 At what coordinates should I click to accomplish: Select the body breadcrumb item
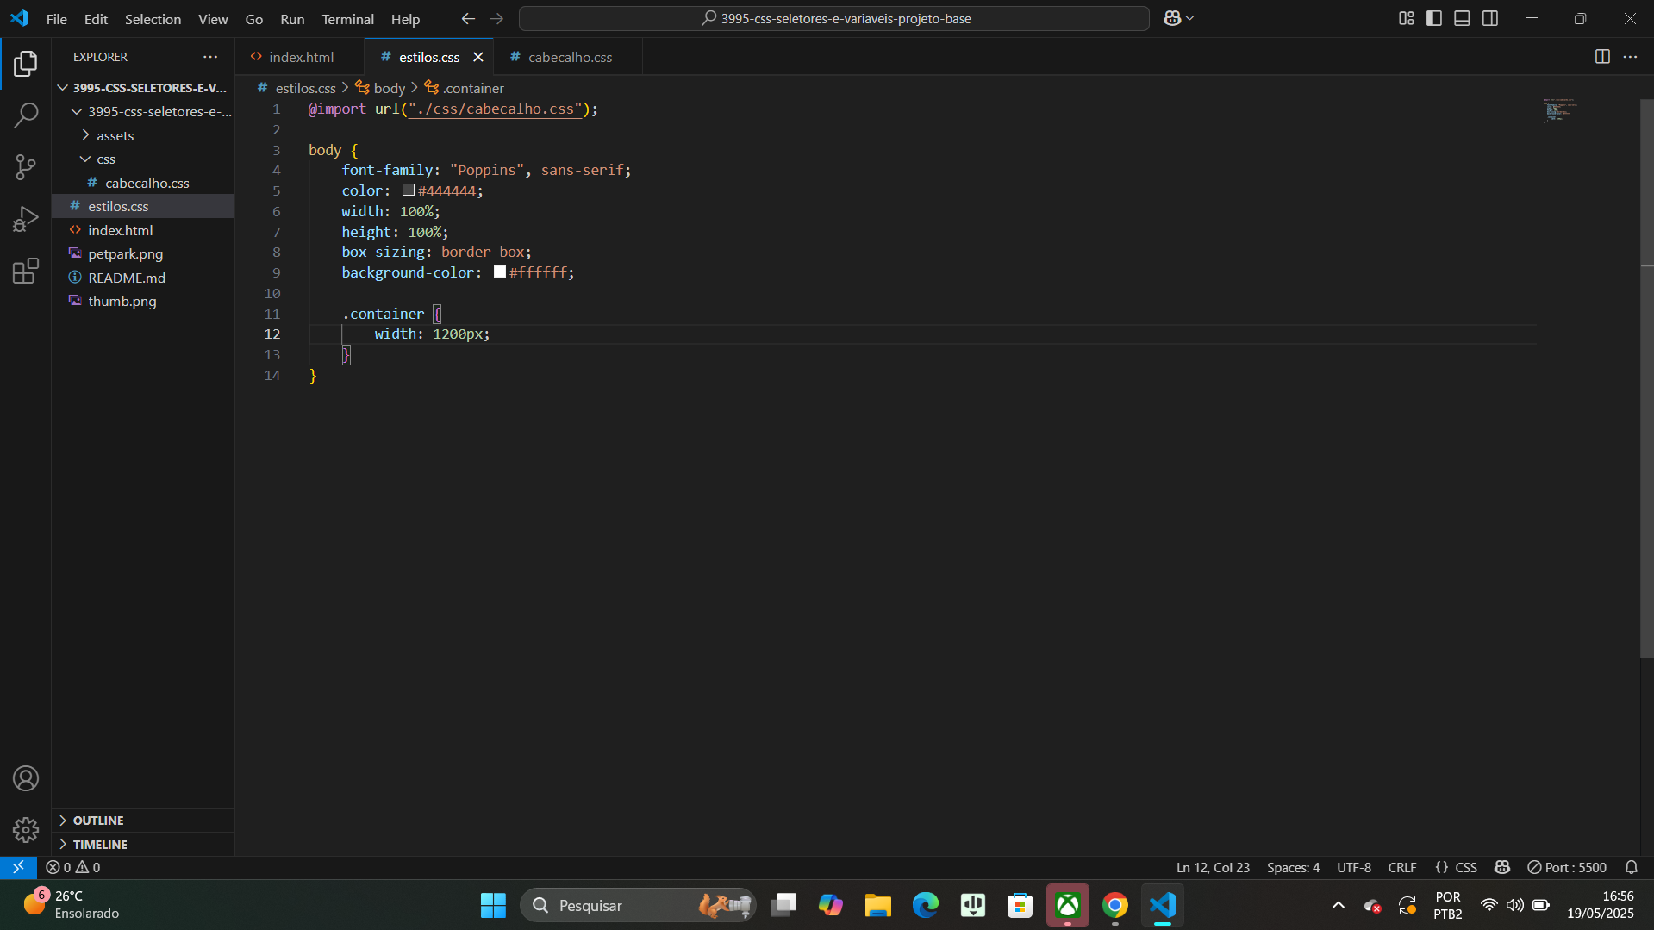point(380,88)
